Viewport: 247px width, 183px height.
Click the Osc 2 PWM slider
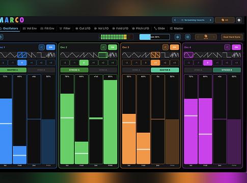click(x=111, y=119)
